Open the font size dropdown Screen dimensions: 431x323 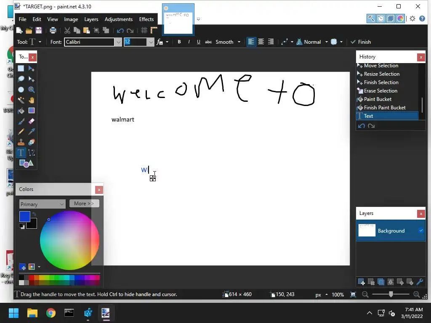tap(150, 42)
